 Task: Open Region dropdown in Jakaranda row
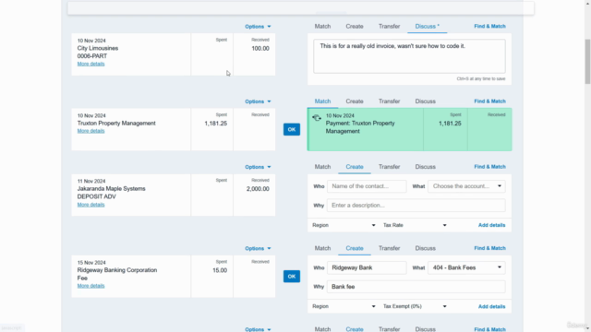pos(344,225)
